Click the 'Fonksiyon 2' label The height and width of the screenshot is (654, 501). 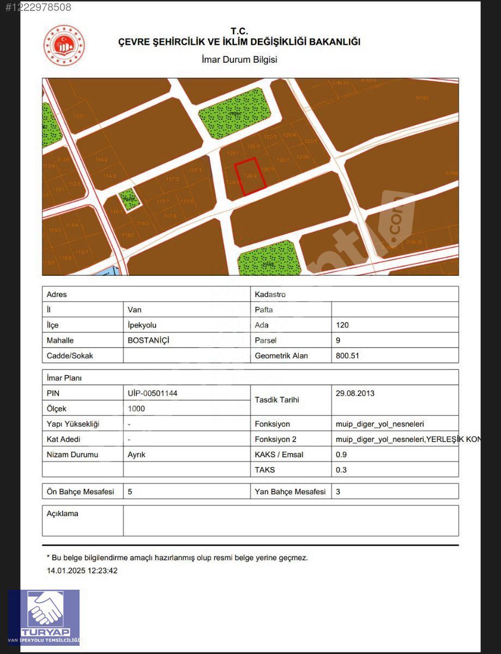[276, 439]
